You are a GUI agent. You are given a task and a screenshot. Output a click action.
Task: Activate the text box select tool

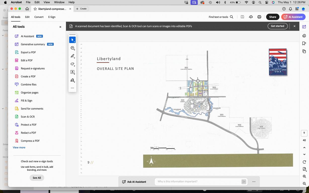pos(72,72)
